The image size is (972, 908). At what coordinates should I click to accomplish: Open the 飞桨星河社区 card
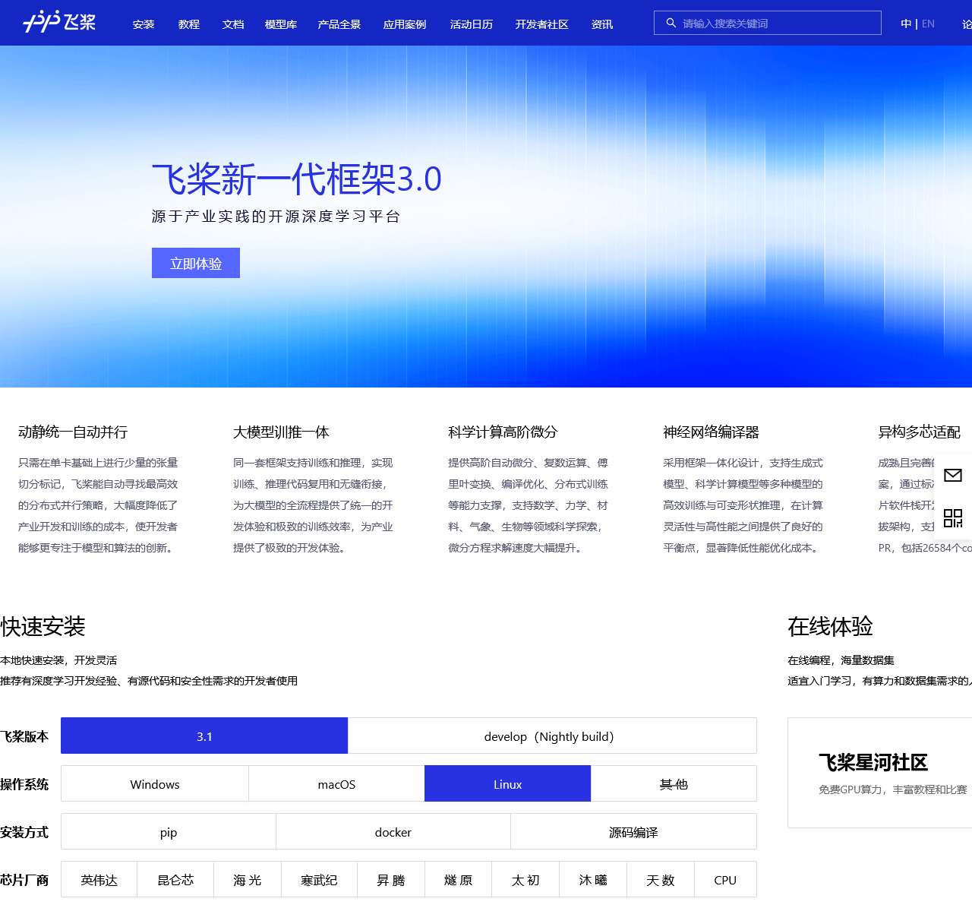click(x=881, y=773)
